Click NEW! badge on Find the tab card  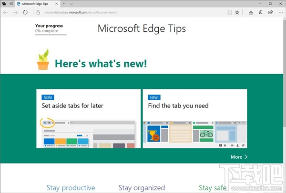[x=154, y=97]
